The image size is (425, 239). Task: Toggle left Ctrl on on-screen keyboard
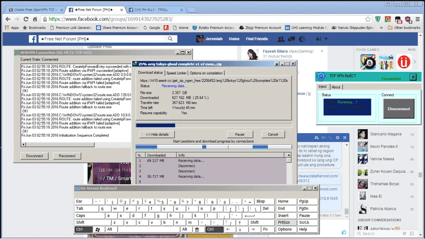pos(84,229)
